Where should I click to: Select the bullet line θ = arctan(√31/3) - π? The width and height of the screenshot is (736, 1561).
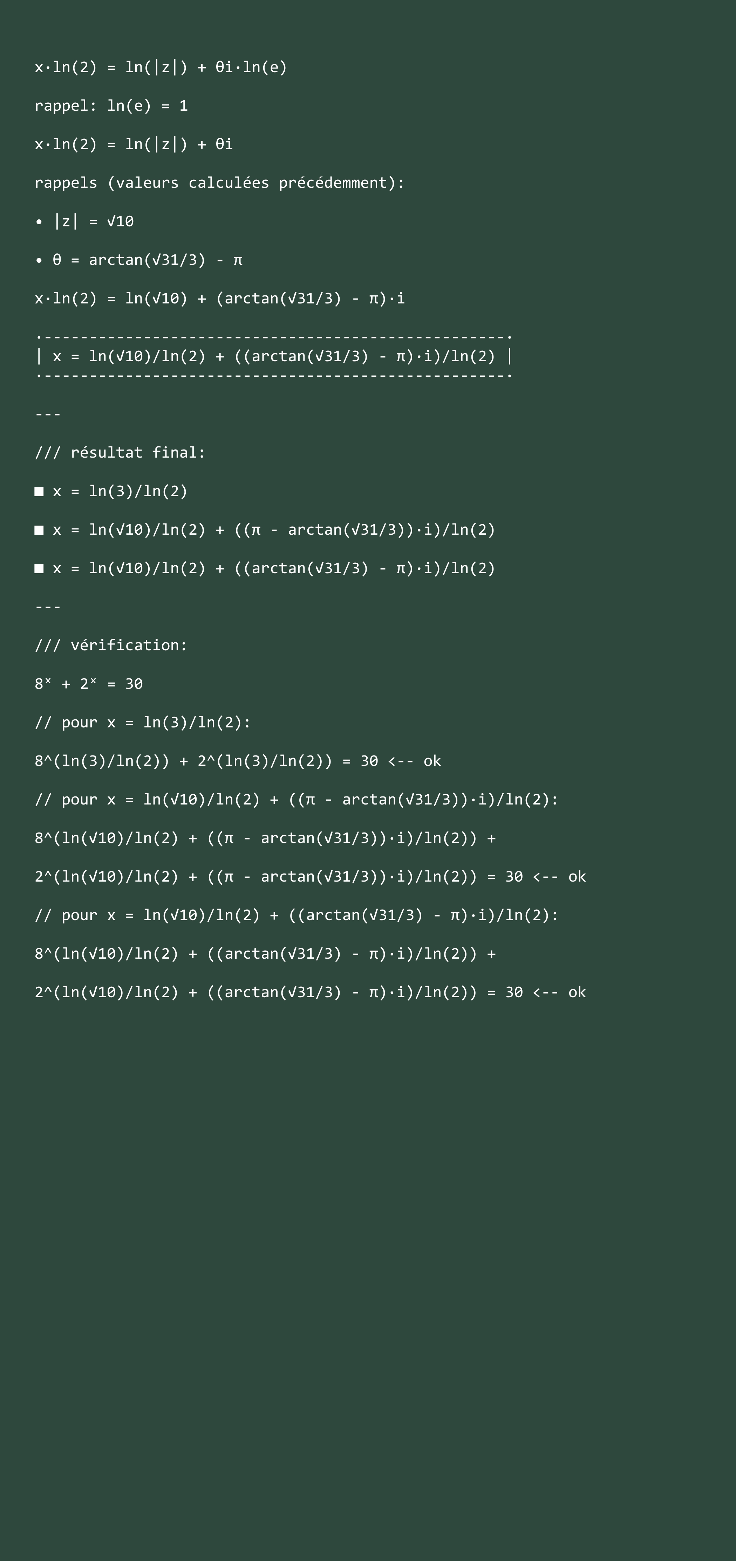click(x=139, y=260)
